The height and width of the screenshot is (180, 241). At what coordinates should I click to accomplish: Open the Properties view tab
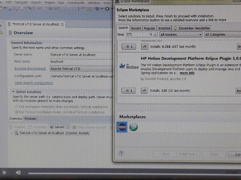click(38, 127)
